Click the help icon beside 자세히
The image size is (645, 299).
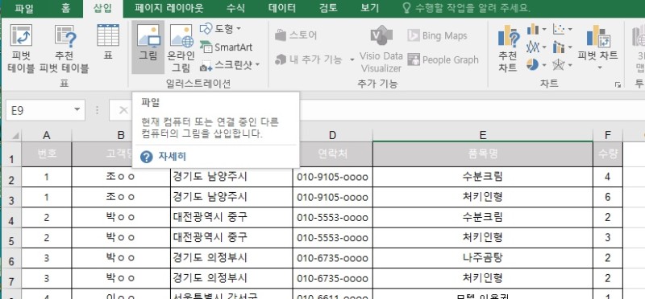(147, 157)
